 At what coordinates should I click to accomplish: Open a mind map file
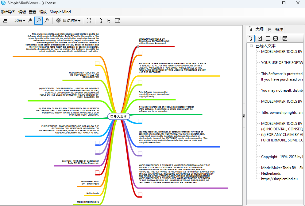pos(5,20)
